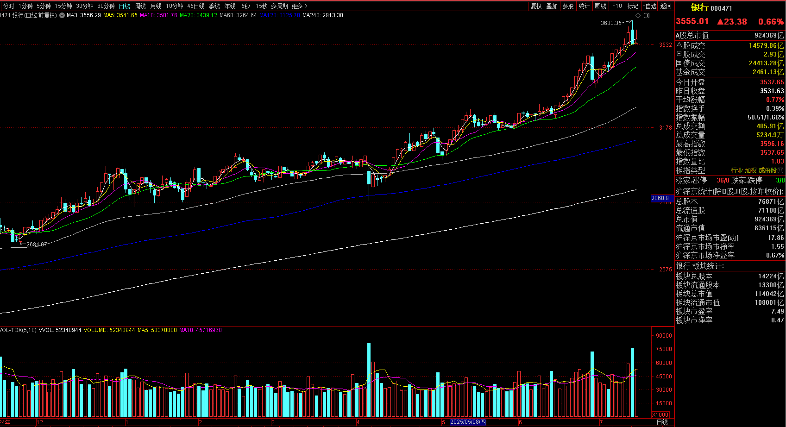Select the 10分钟 period tab
Viewport: 786px width, 427px height.
coord(175,6)
